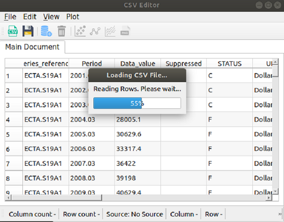Click the STATUS cell C in row 1

pyautogui.click(x=229, y=76)
